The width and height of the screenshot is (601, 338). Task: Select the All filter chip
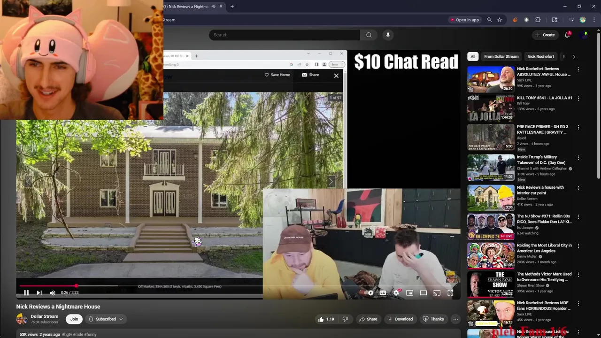[x=473, y=56]
